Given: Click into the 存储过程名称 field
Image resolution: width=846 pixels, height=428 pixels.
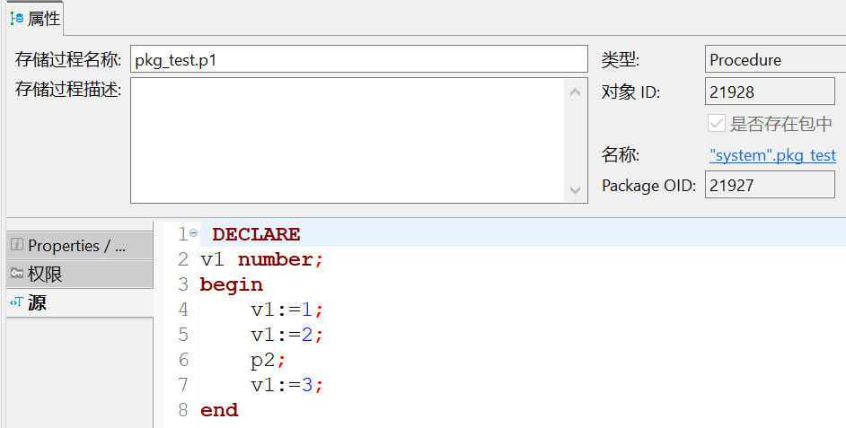Looking at the screenshot, I should pos(358,60).
